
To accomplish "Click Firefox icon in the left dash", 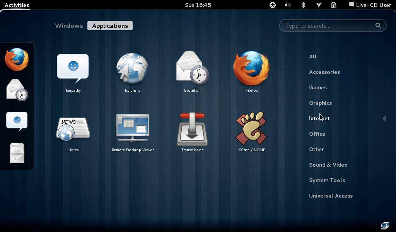I will 17,59.
